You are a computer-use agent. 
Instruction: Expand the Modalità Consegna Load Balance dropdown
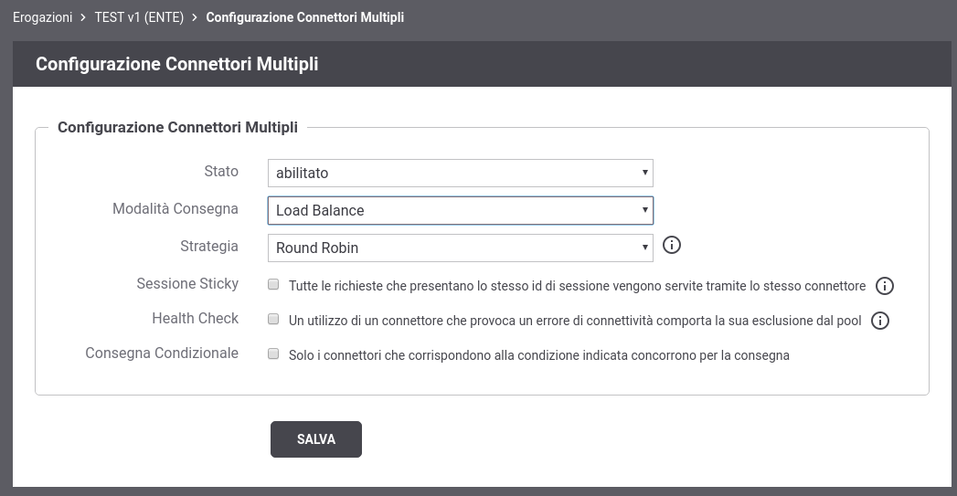pos(460,210)
